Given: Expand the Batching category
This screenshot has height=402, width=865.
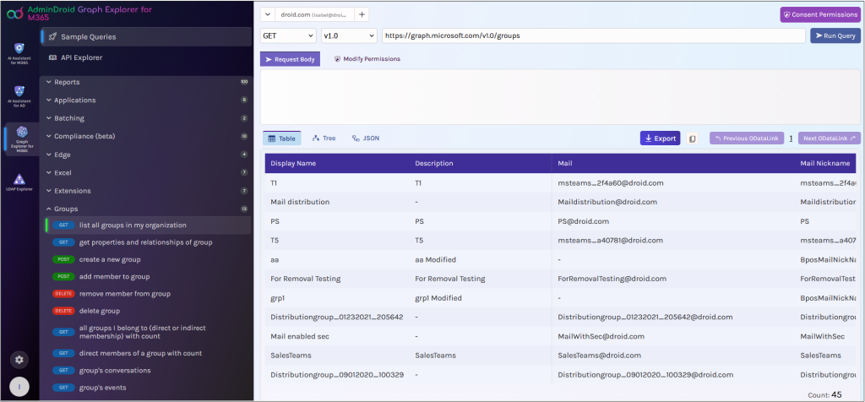Looking at the screenshot, I should (146, 118).
